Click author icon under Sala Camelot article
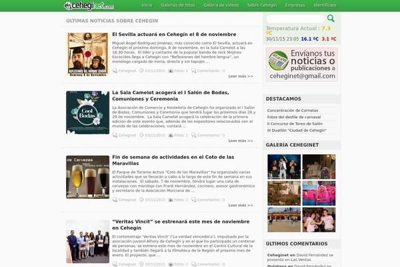 pos(115,135)
